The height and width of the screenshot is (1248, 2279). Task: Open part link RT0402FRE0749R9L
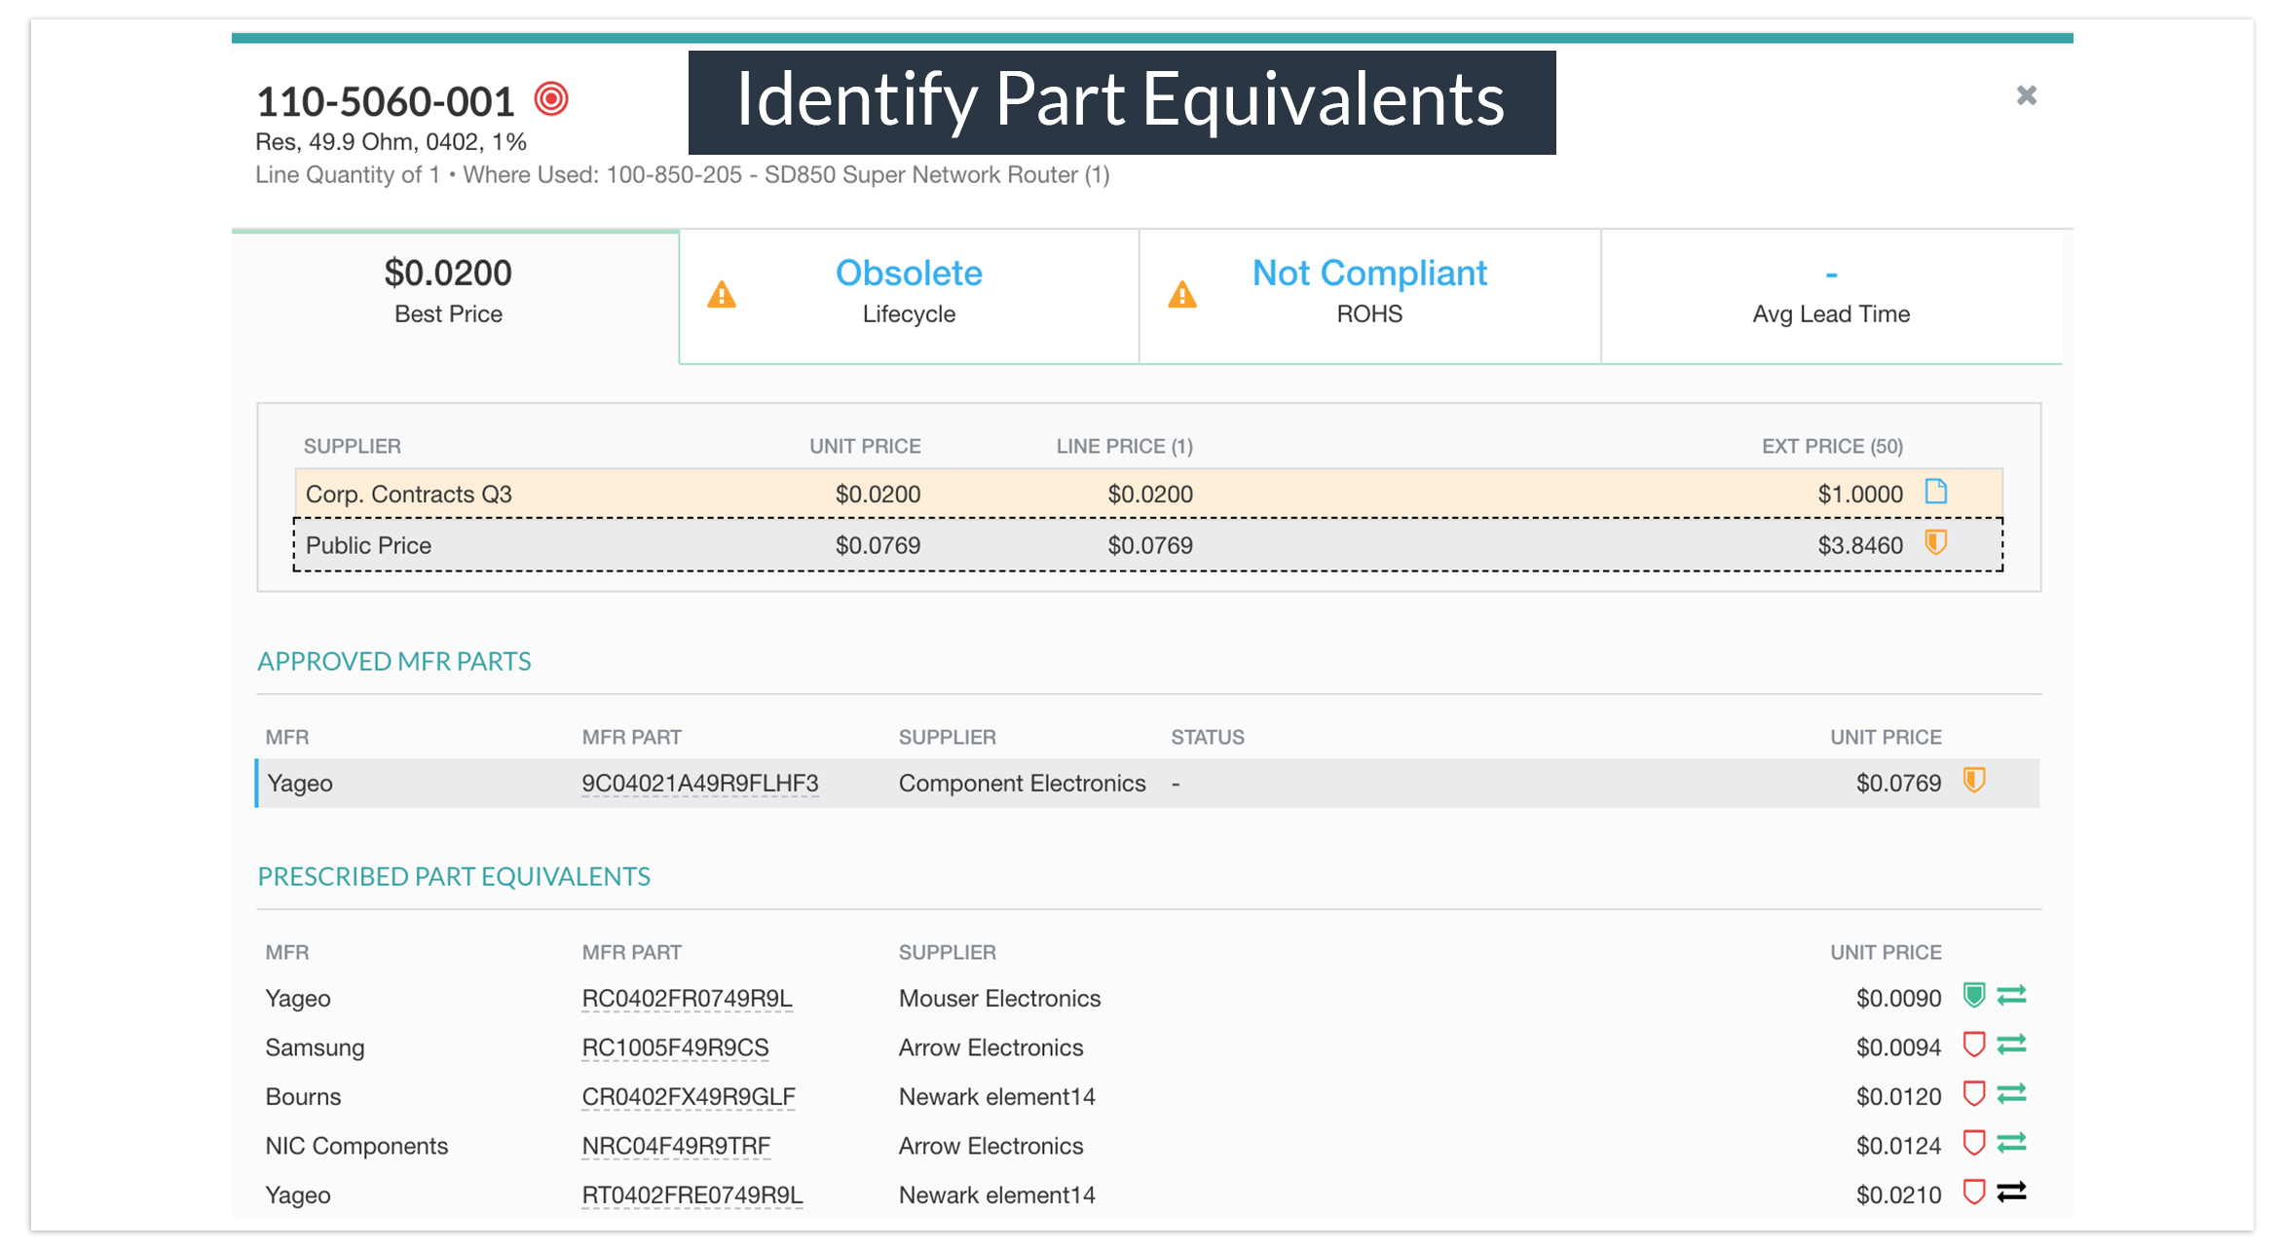[692, 1195]
